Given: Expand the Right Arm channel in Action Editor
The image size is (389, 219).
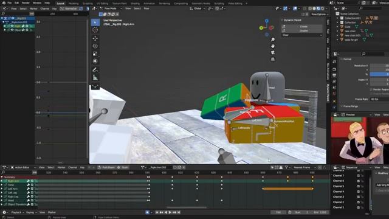Looking at the screenshot, I should (2, 181).
